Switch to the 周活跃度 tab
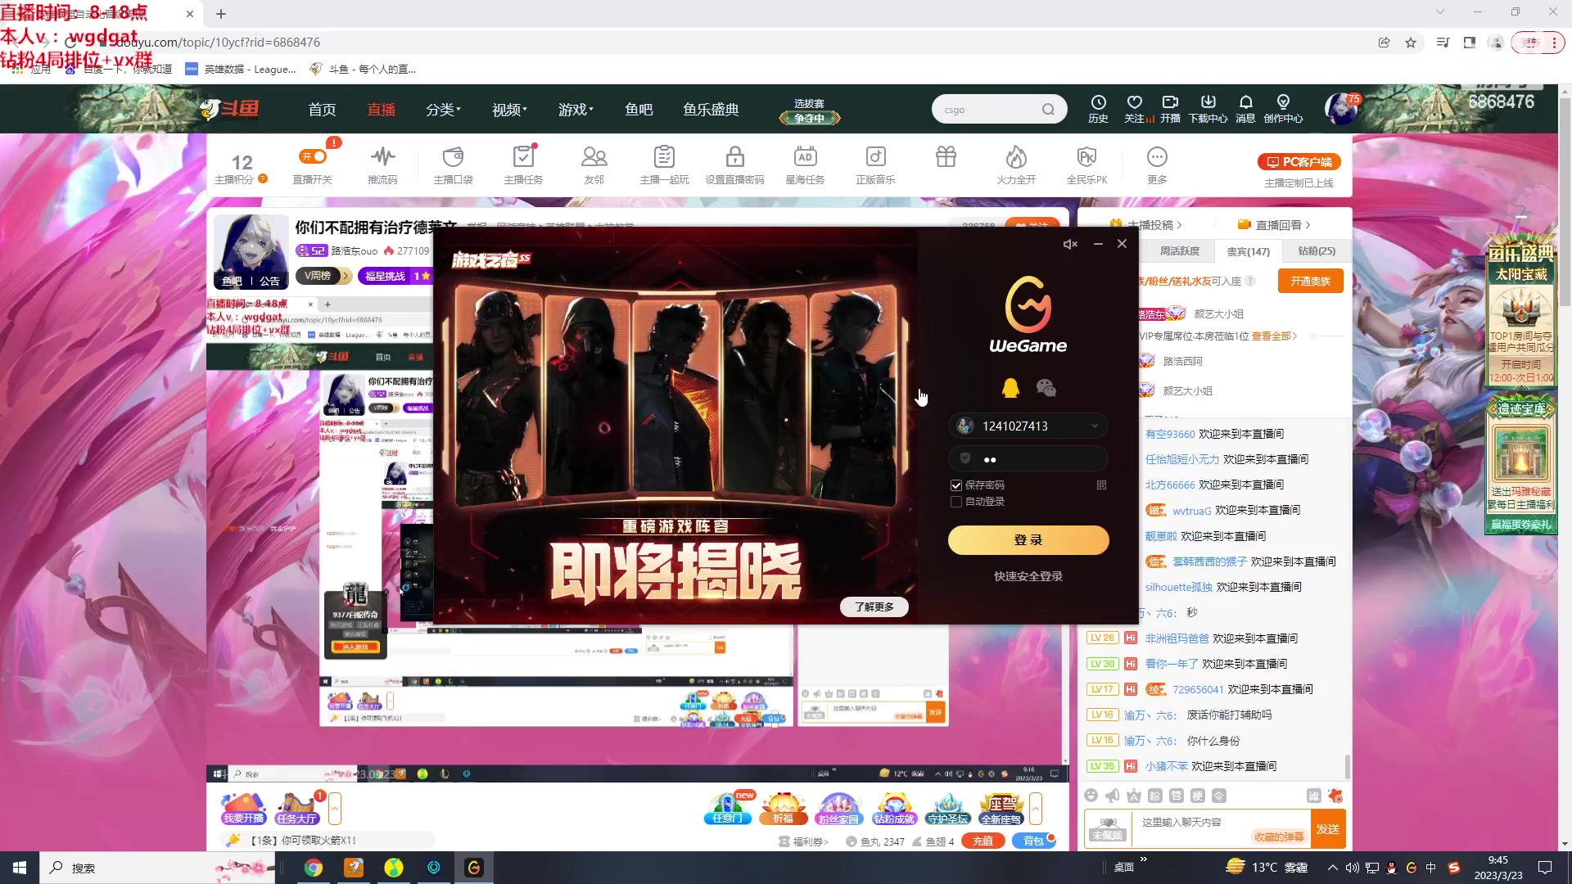The width and height of the screenshot is (1572, 884). (x=1179, y=250)
